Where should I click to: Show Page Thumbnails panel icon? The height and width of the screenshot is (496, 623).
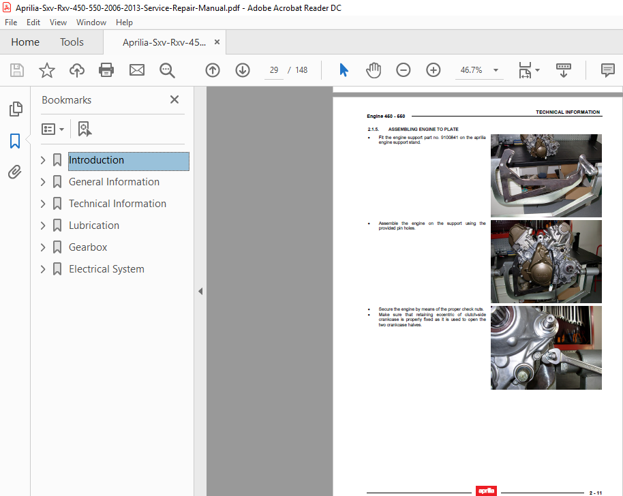tap(16, 109)
